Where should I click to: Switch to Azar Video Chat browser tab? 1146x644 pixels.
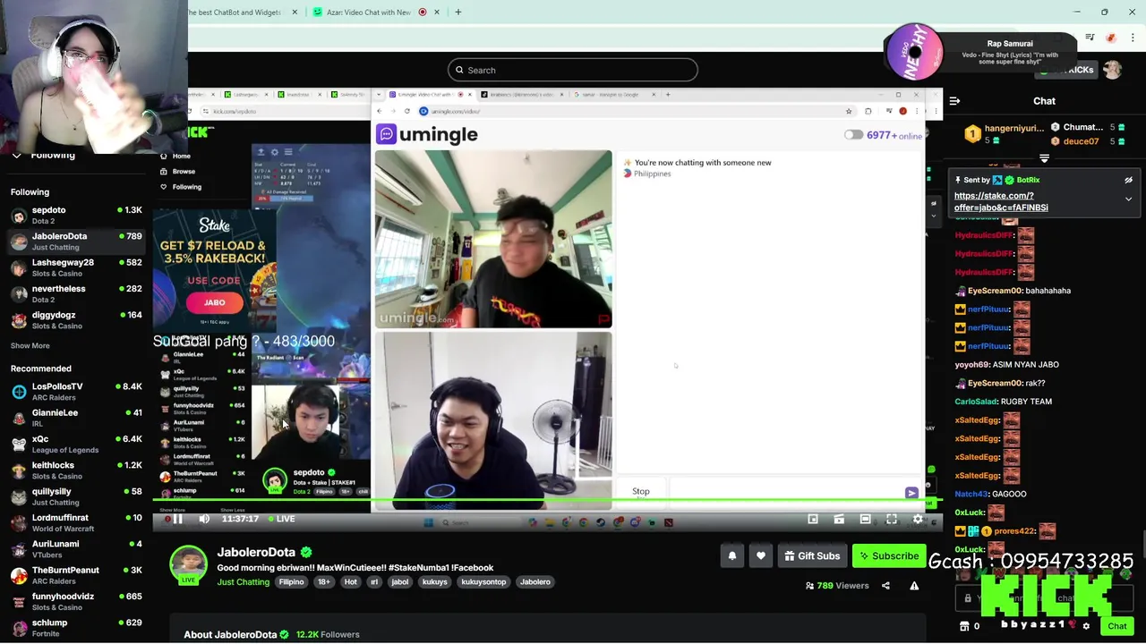(368, 13)
